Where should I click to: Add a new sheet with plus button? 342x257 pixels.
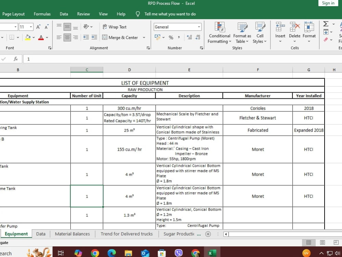pos(208,234)
